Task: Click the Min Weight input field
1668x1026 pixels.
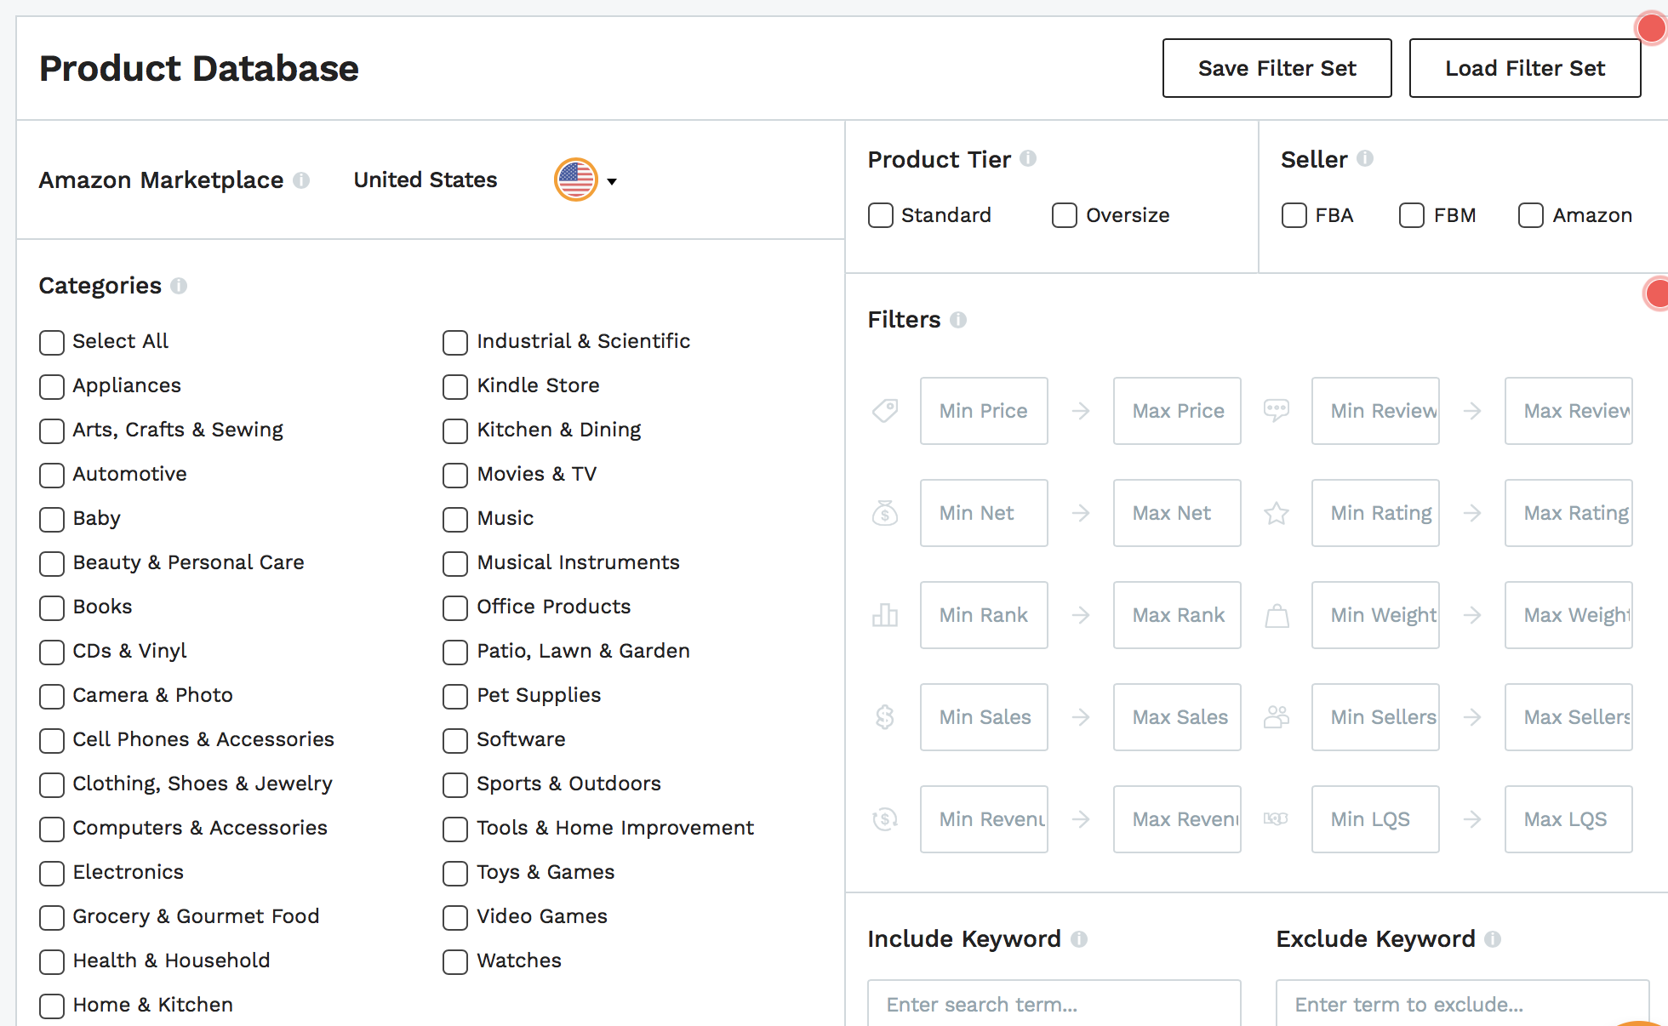Action: click(x=1375, y=615)
